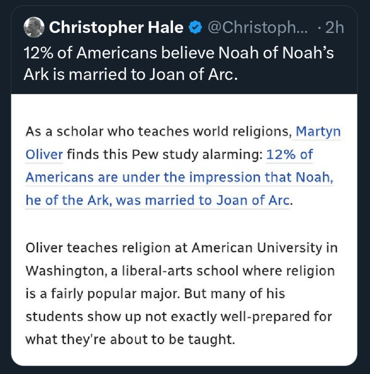Click the @Christoph... username handle
Image resolution: width=370 pixels, height=374 pixels.
[258, 28]
